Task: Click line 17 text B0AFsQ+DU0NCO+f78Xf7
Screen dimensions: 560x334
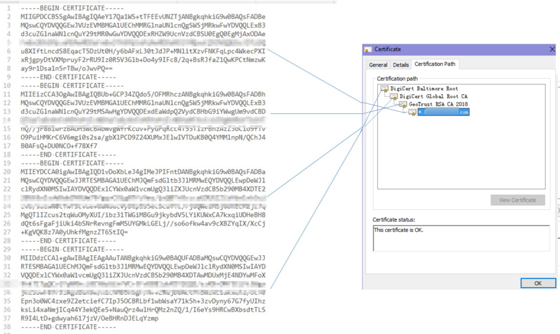Action: click(59, 146)
